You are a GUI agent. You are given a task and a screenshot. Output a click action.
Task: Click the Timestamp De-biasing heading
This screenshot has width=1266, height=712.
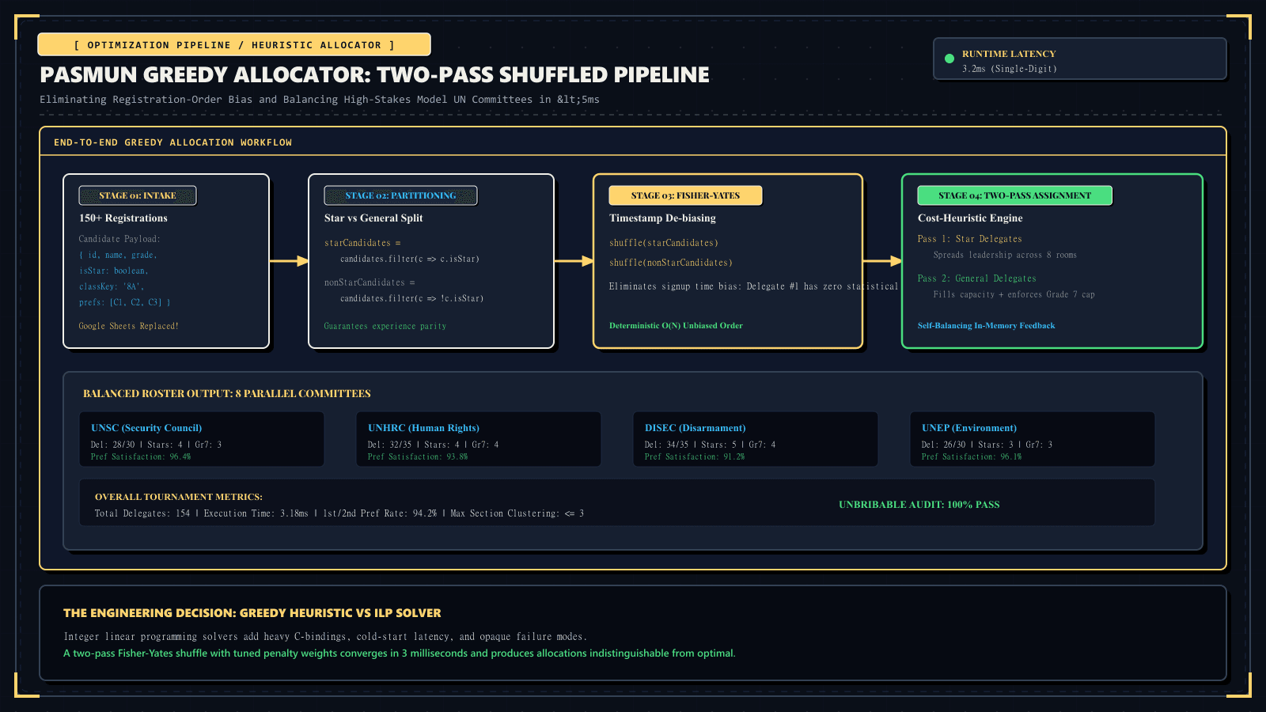662,218
